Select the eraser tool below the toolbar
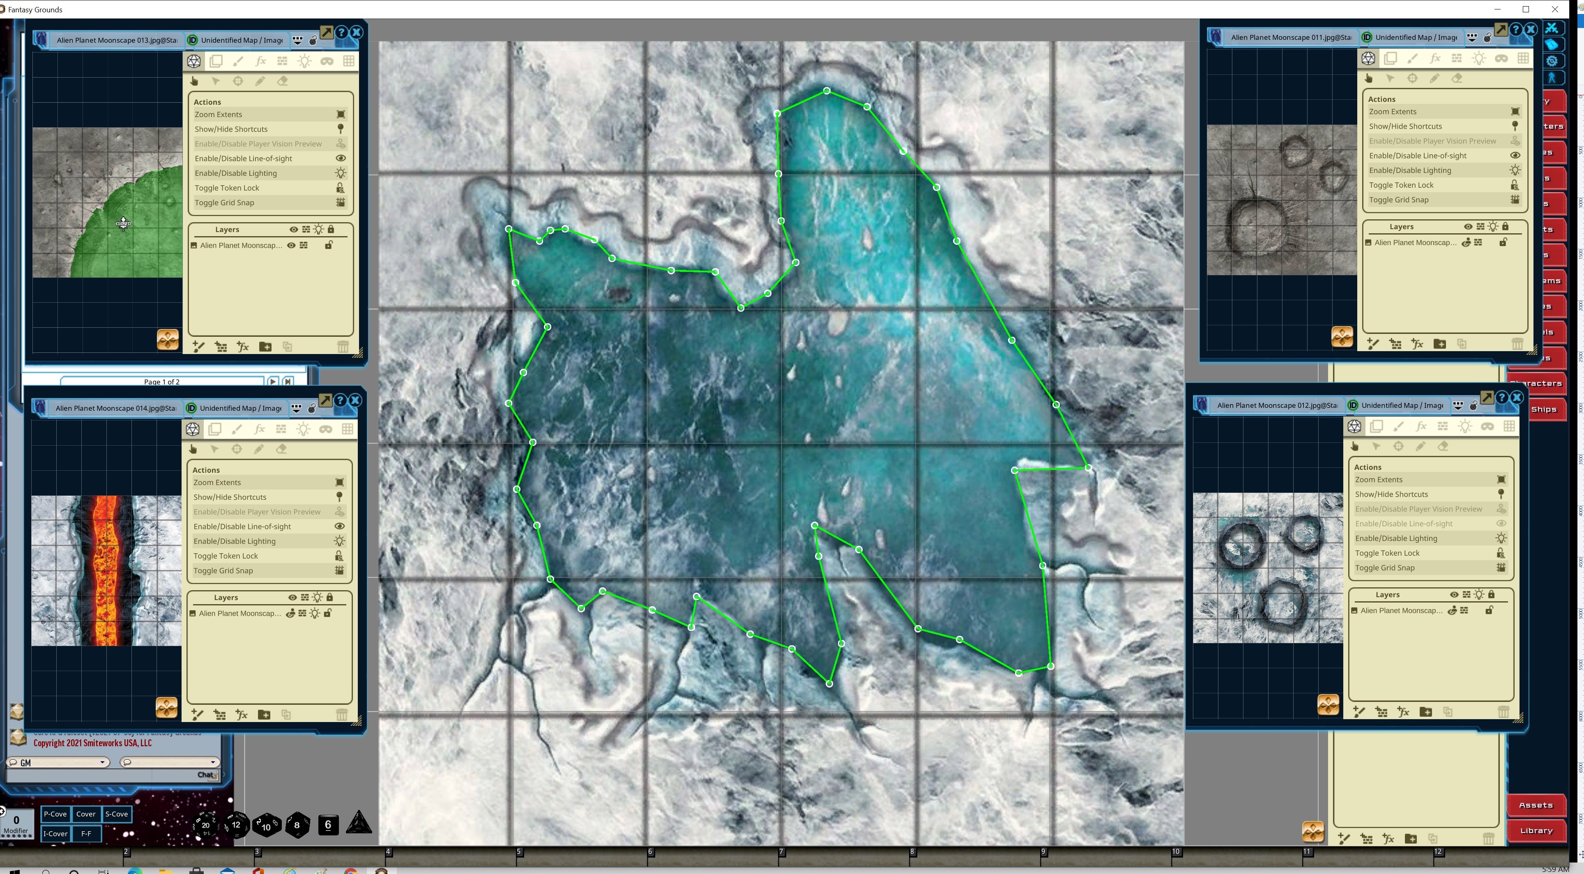Image resolution: width=1584 pixels, height=874 pixels. tap(282, 80)
